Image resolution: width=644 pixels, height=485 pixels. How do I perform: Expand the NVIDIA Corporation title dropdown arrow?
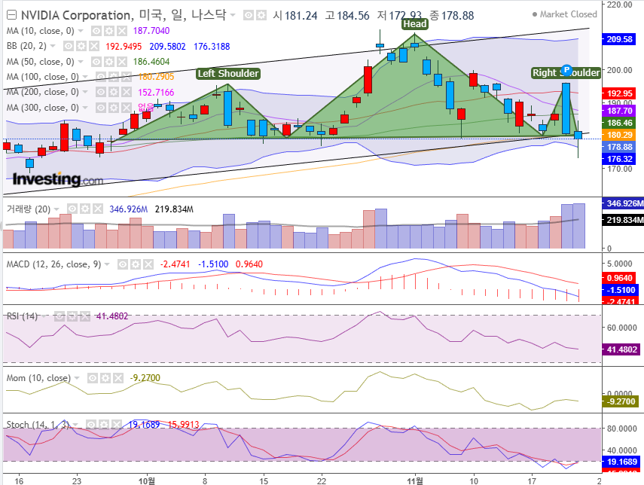(233, 15)
